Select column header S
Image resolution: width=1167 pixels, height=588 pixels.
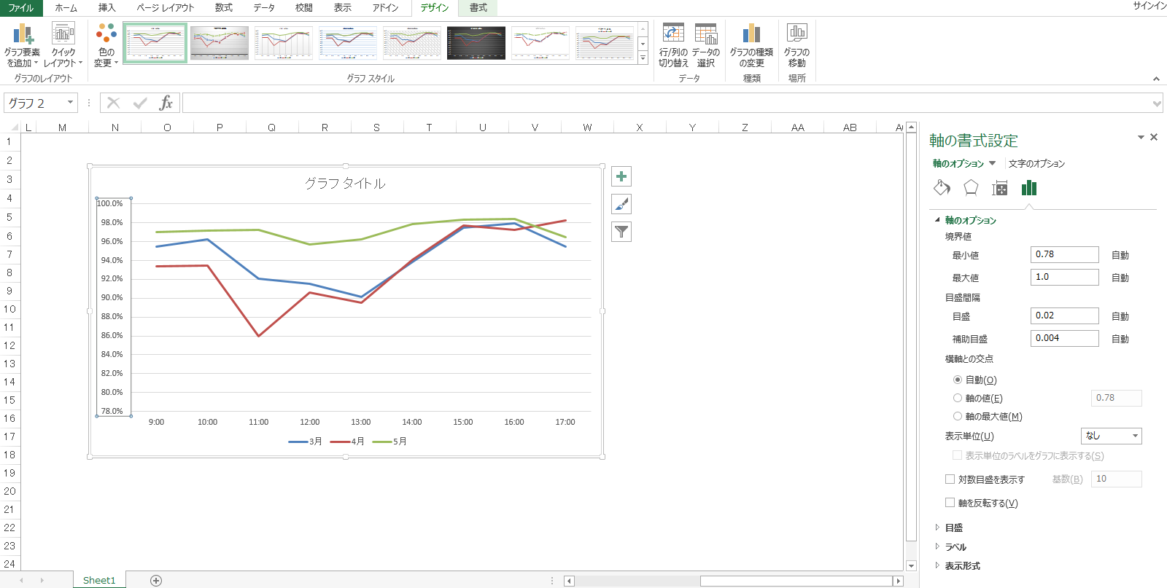pos(376,128)
